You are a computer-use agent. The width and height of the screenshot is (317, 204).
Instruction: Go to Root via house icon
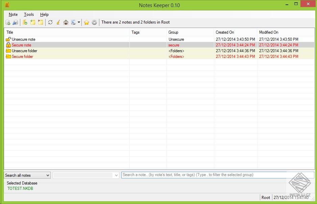click(x=66, y=22)
